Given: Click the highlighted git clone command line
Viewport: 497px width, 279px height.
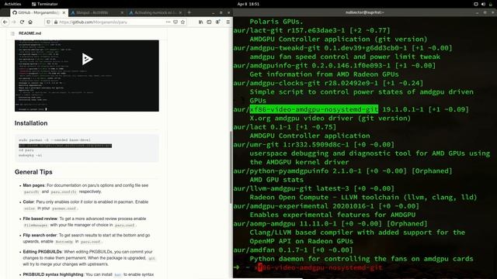Looking at the screenshot, I should tap(65, 146).
